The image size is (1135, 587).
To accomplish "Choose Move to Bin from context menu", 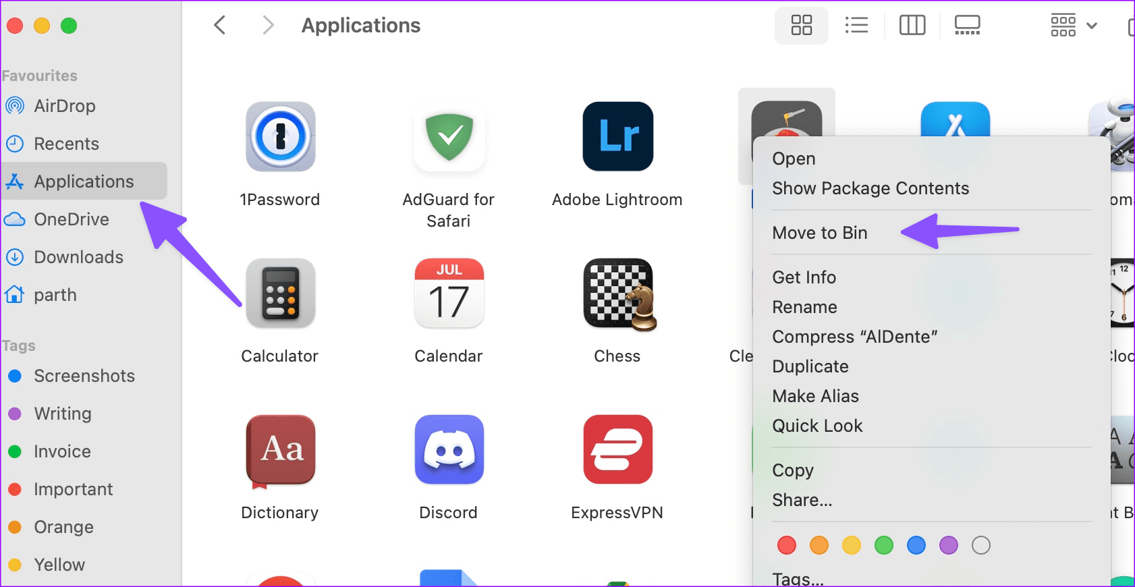I will (819, 233).
